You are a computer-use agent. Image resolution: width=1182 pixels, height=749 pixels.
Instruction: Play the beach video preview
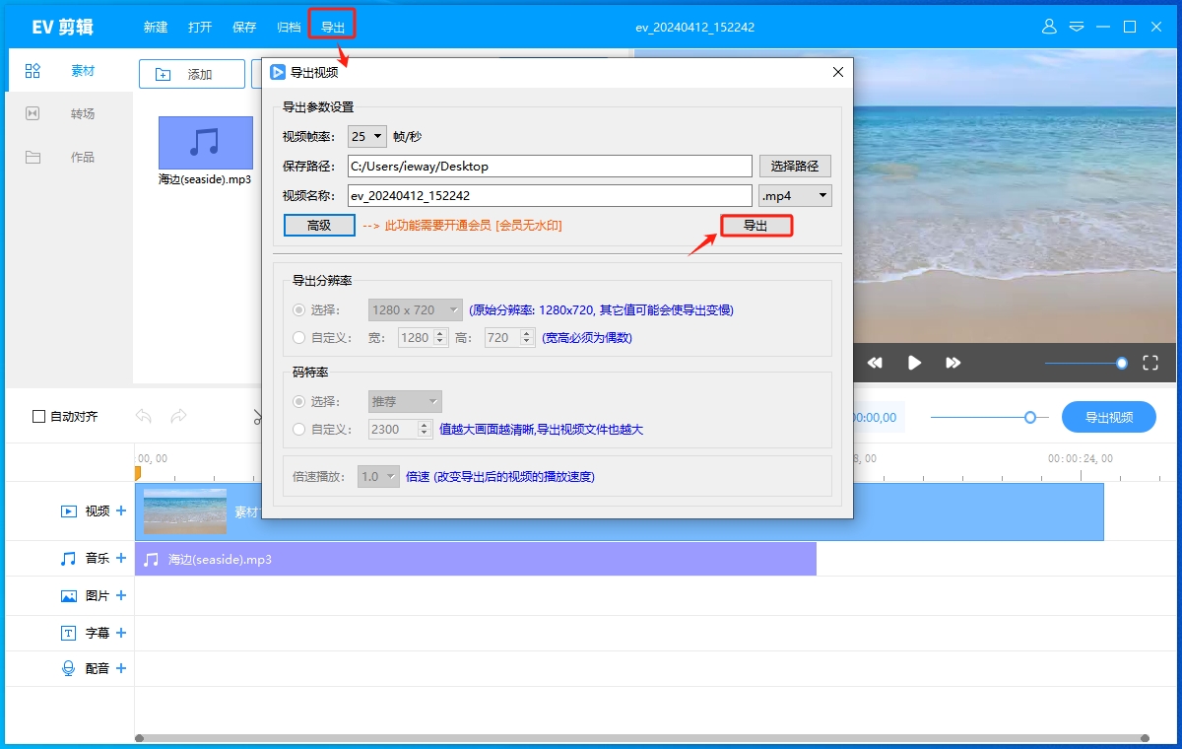914,363
